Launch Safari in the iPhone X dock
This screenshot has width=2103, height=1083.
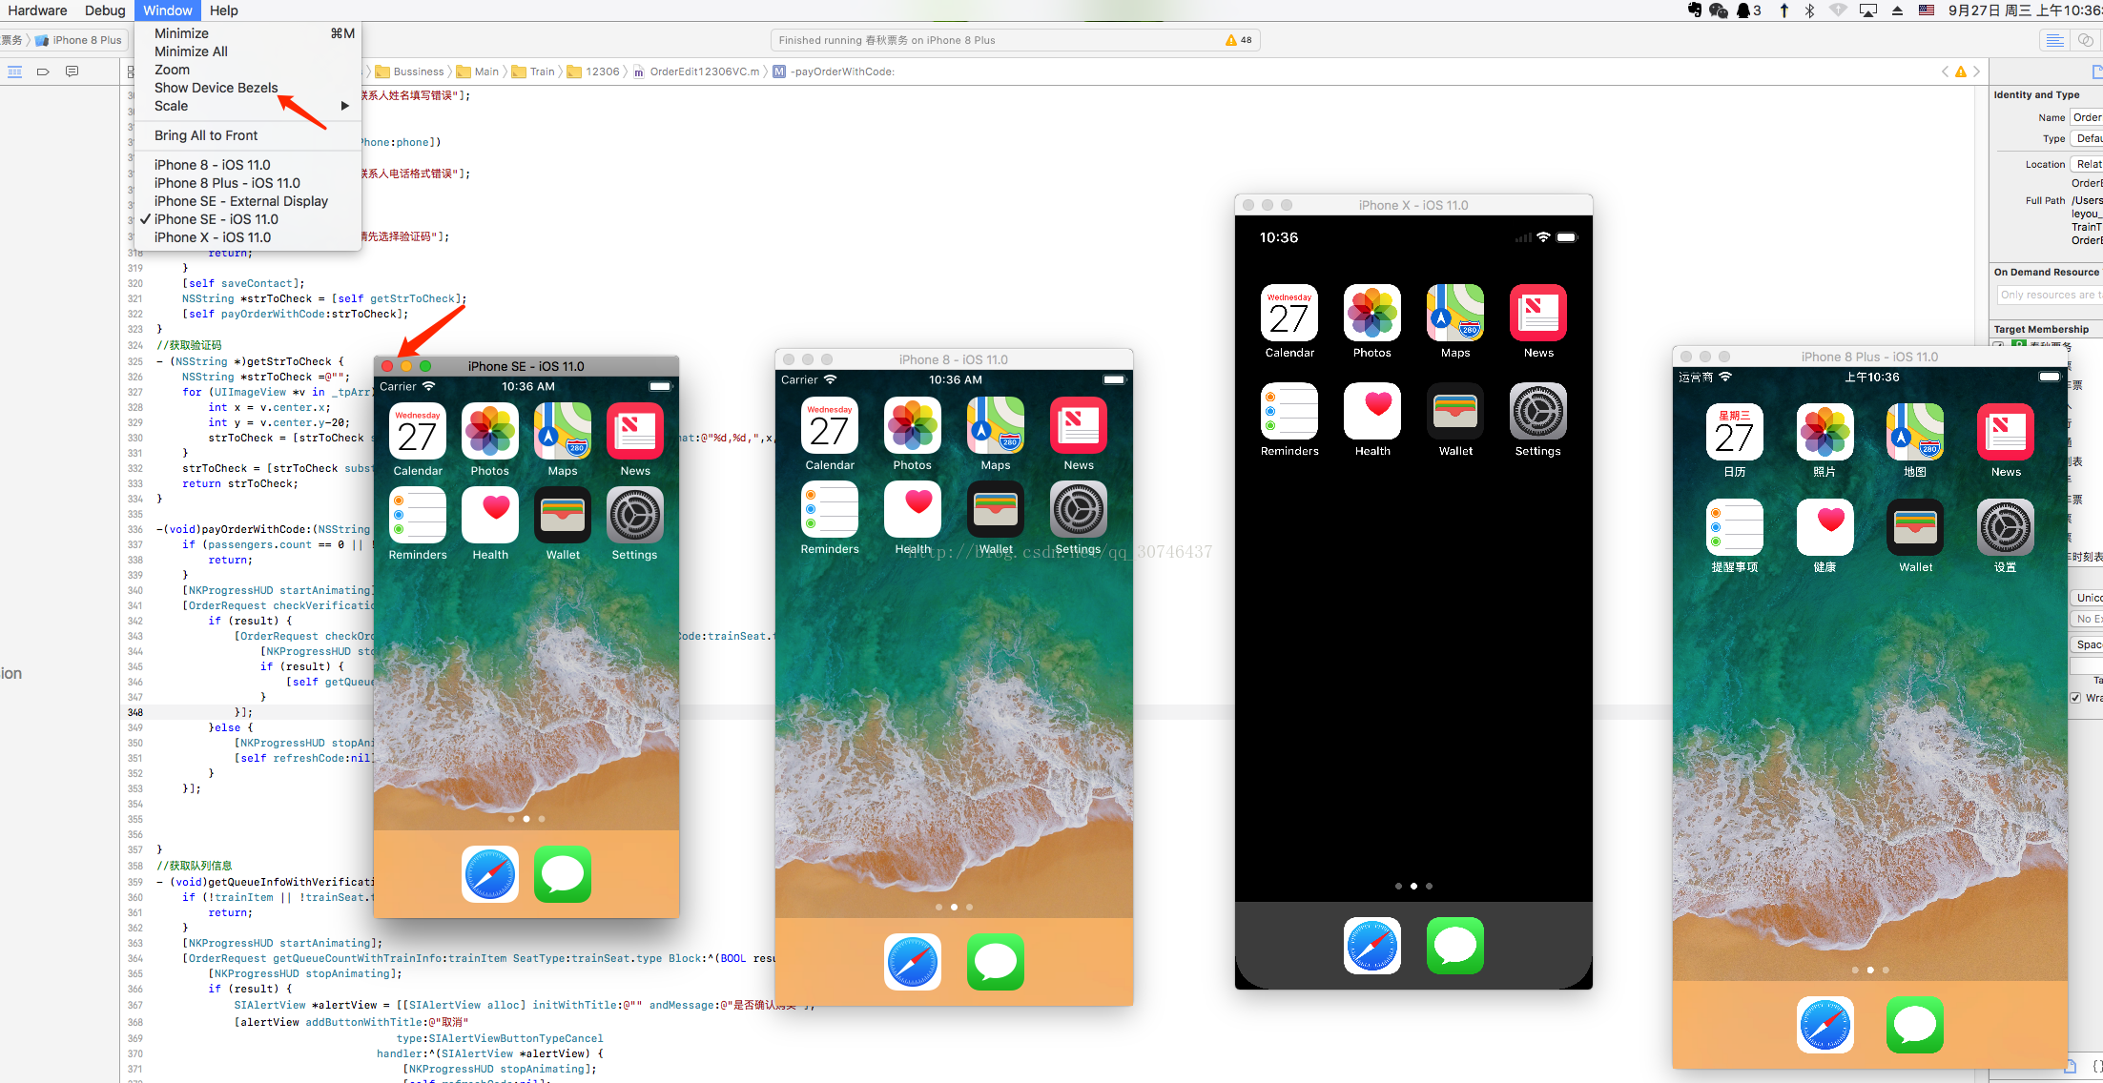1372,946
